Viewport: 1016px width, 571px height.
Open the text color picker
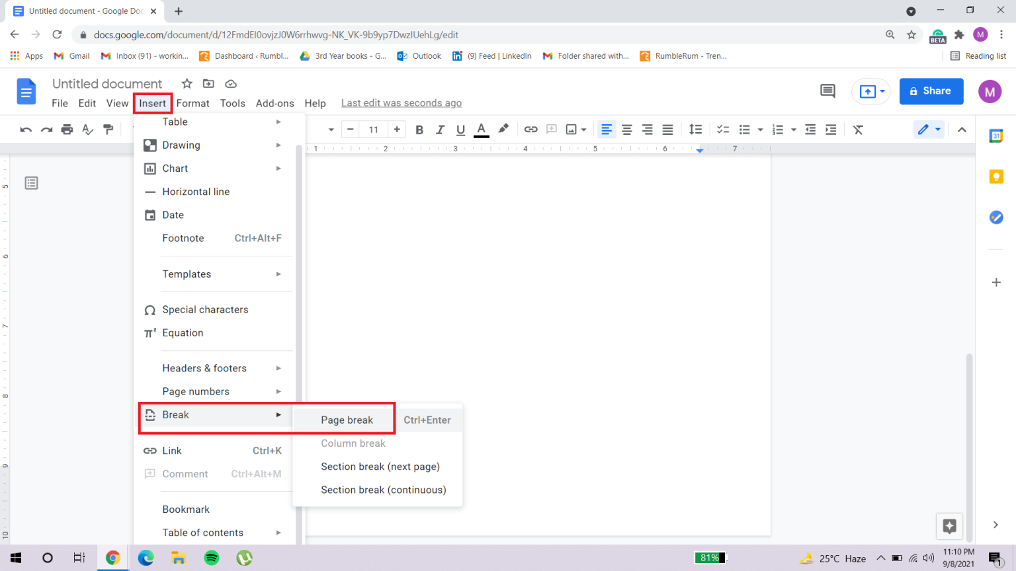(482, 130)
